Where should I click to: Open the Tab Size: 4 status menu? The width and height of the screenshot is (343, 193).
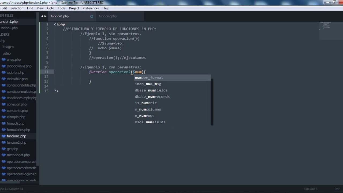311,189
